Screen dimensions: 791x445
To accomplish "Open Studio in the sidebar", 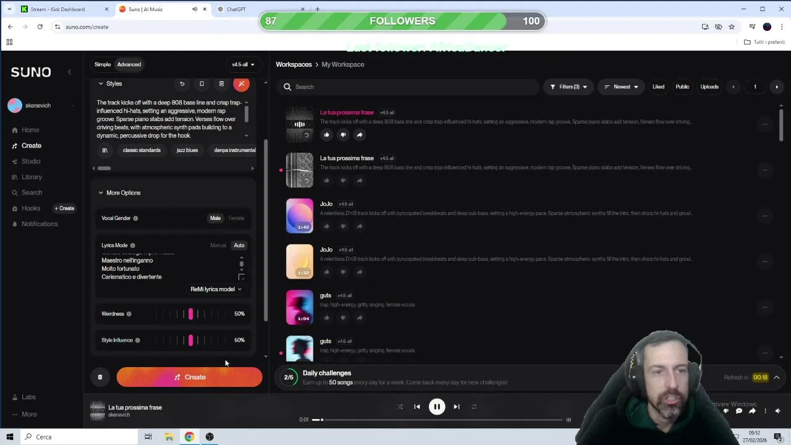I will 26,161.
